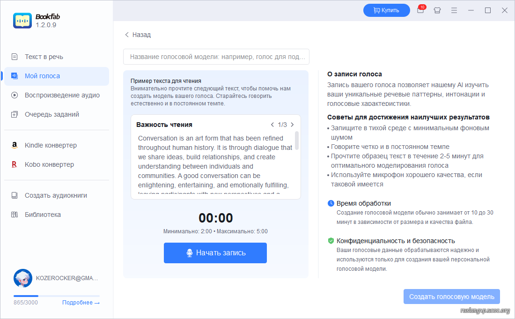Screen dimensions: 515x319
Task: Click the BookFab app logo icon
Action: click(22, 21)
